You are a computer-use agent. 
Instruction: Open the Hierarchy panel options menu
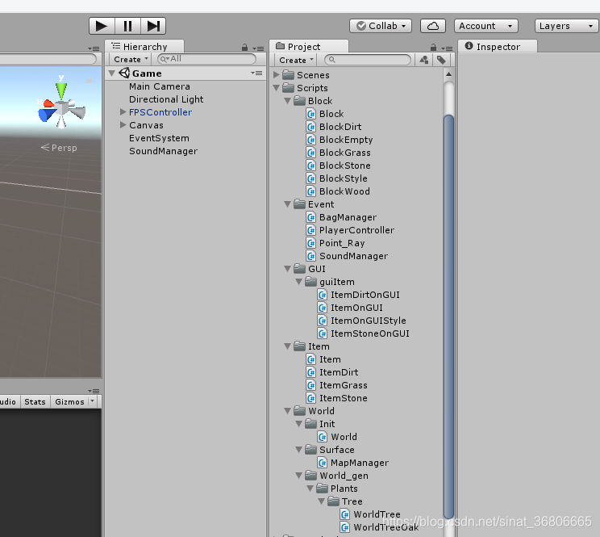pyautogui.click(x=258, y=48)
